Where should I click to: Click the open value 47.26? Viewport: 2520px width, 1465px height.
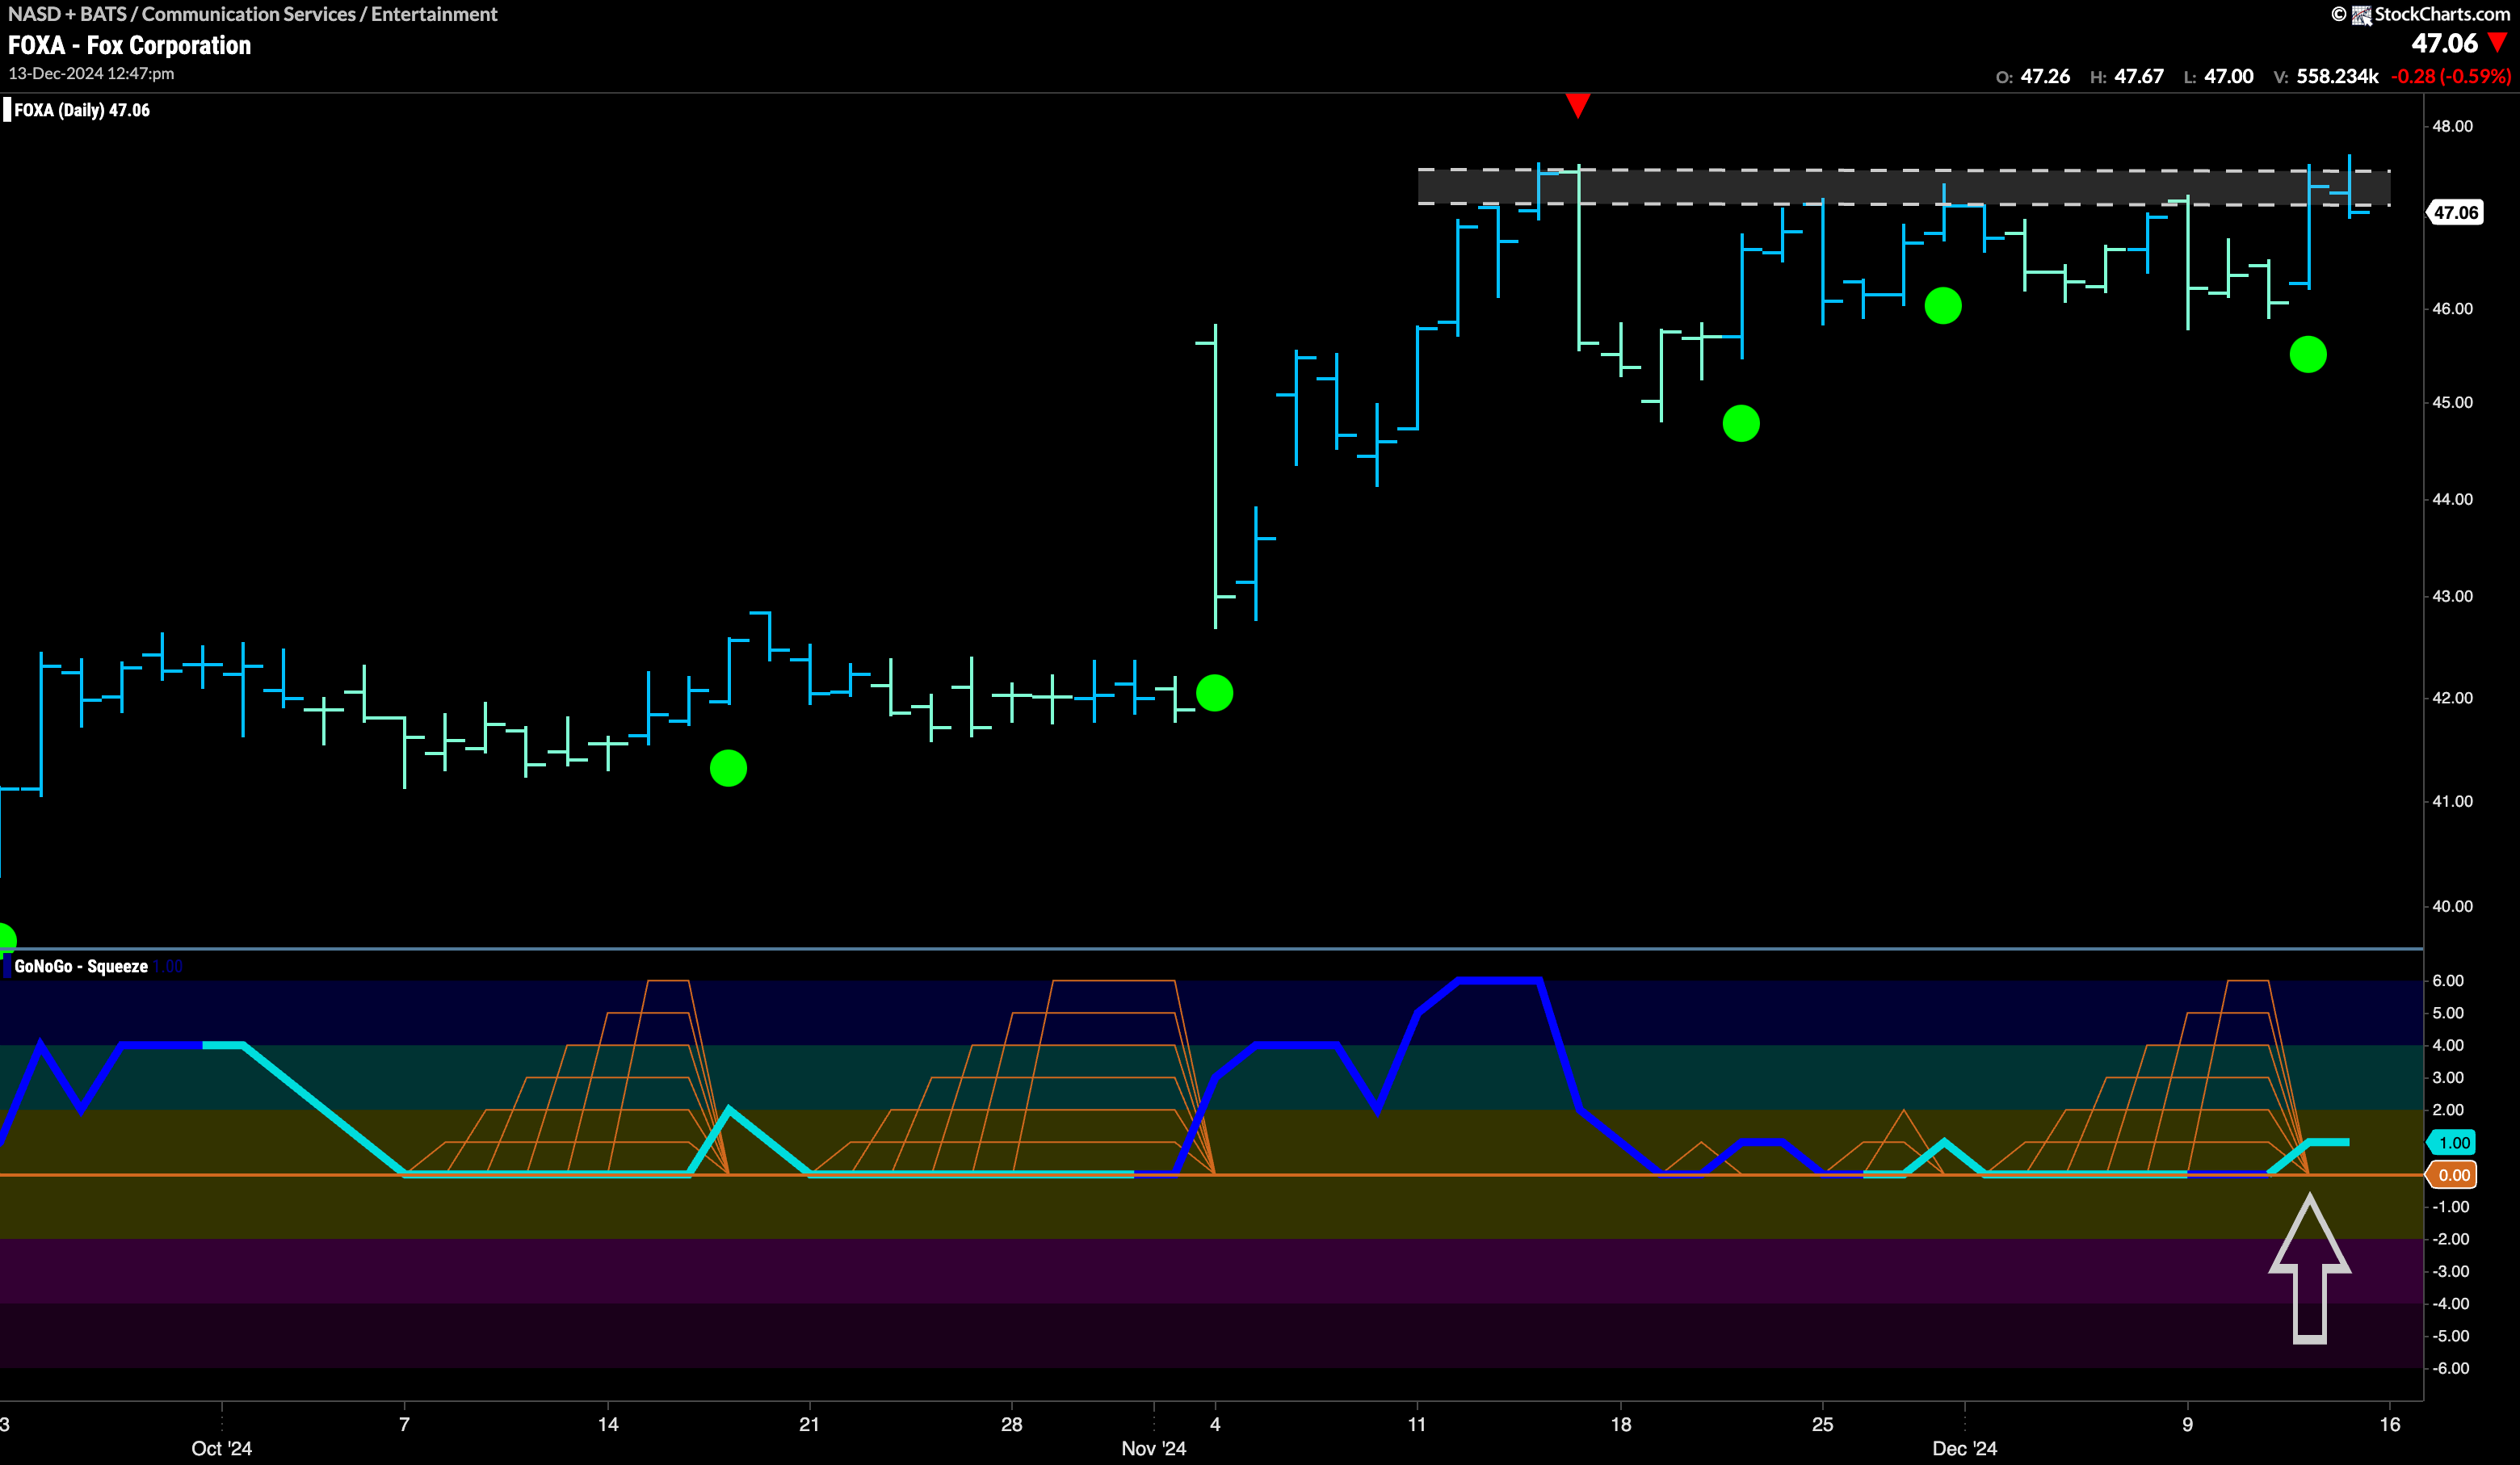coord(2045,76)
